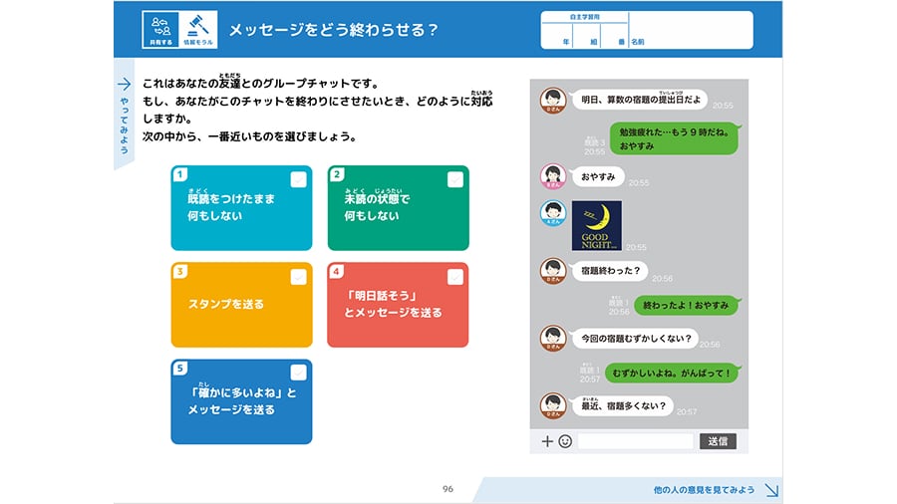Click the arrow icon beside 他の人の意見を見てみよう
Screen dimensions: 897x504
[771, 490]
